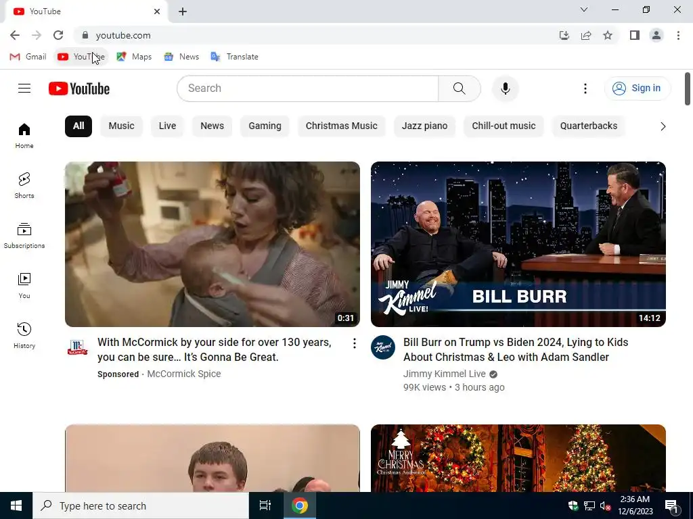Open the News bookmark
This screenshot has height=519, width=693.
click(x=181, y=57)
